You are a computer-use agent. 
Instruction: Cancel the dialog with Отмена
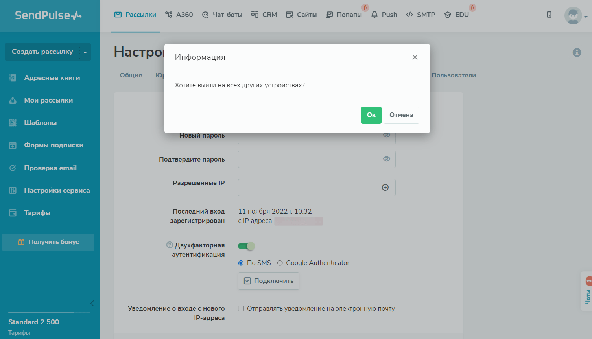click(401, 115)
